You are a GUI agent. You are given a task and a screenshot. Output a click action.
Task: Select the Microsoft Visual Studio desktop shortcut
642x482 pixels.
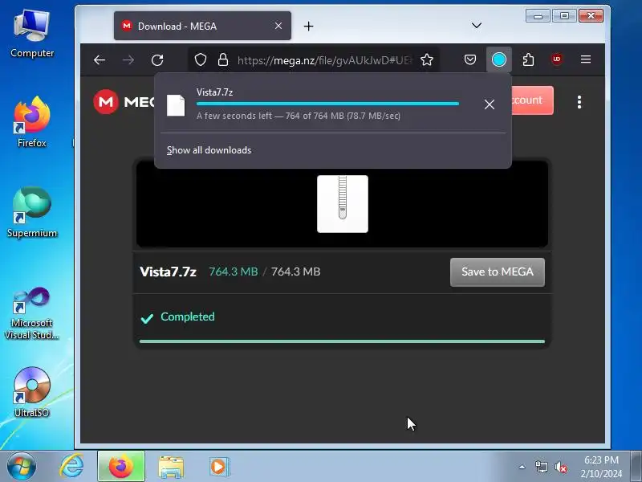[32, 313]
